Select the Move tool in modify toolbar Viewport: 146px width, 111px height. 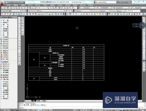(144, 31)
